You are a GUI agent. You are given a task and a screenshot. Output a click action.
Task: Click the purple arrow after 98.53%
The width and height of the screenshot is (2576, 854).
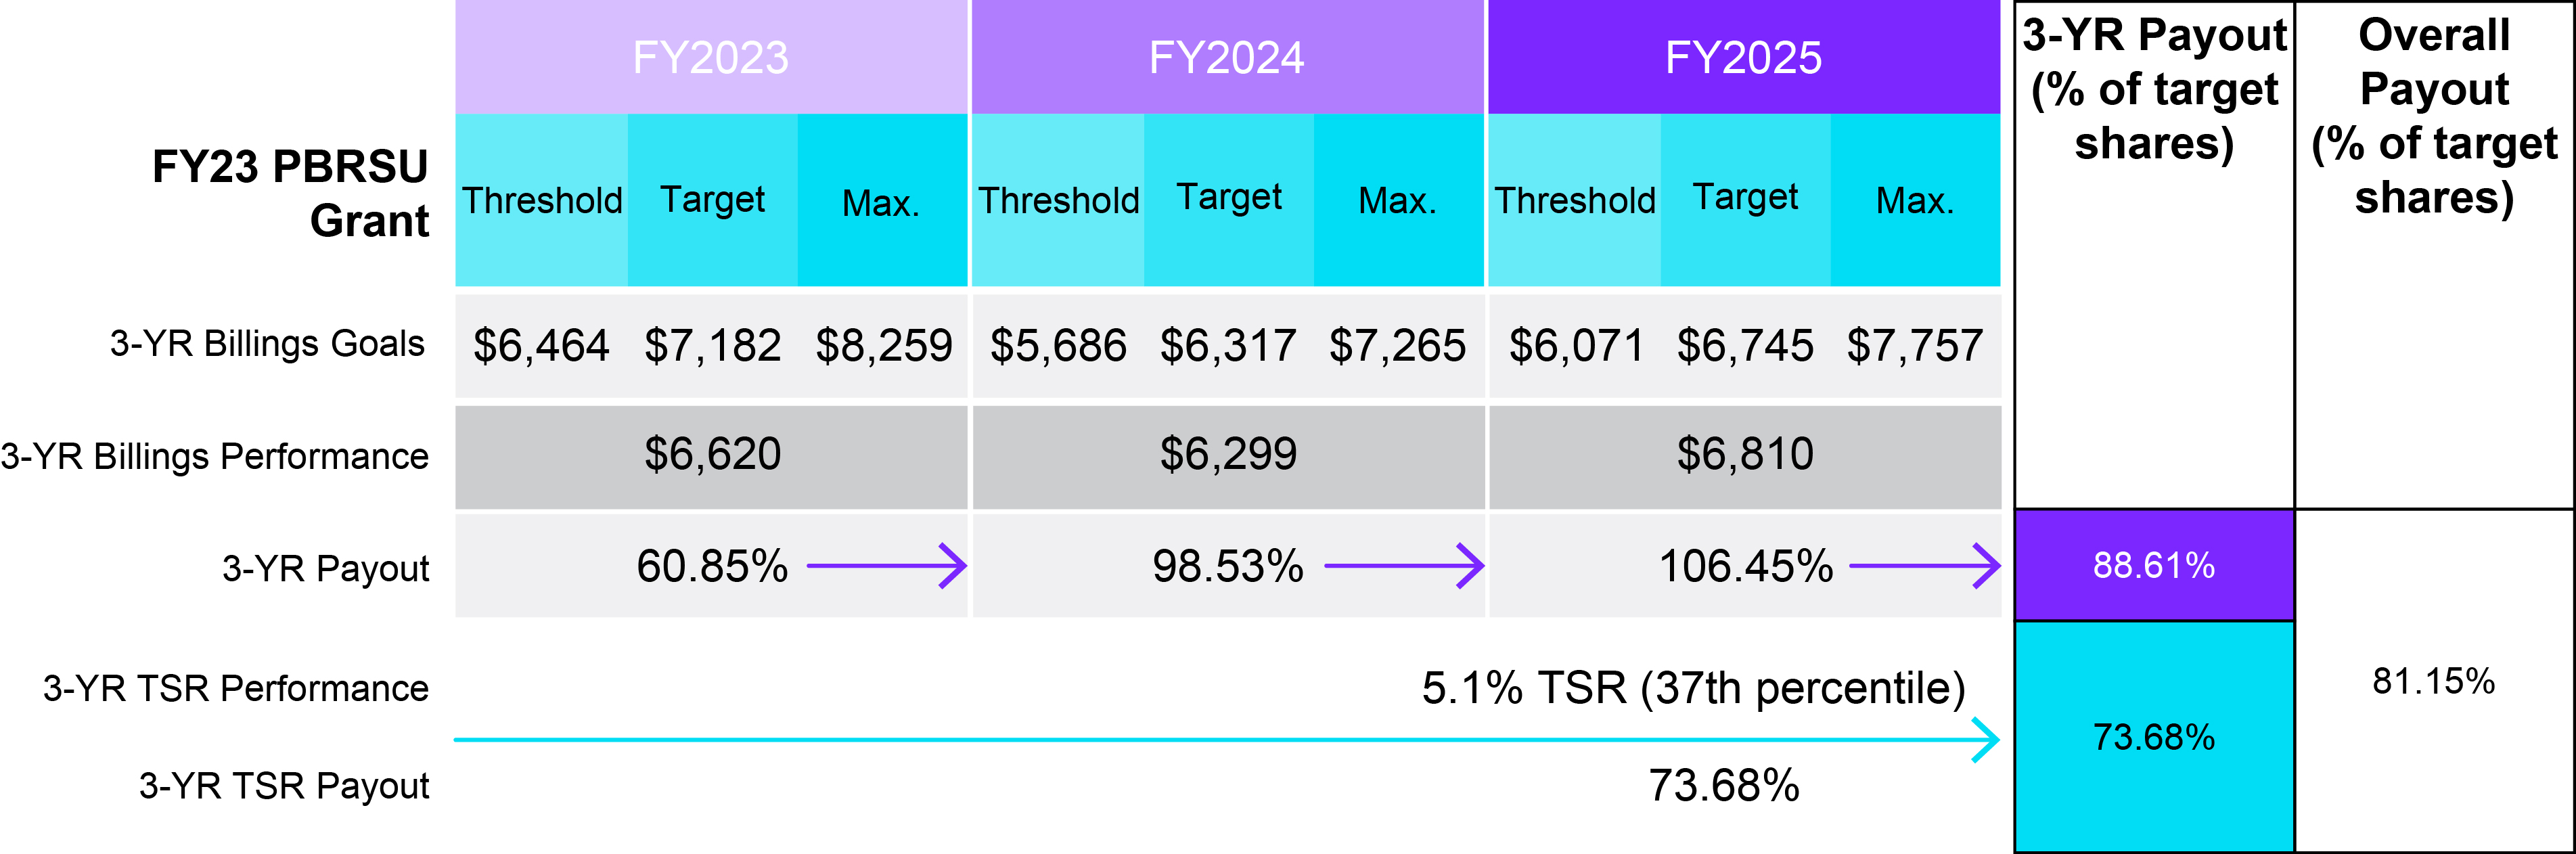click(1403, 566)
